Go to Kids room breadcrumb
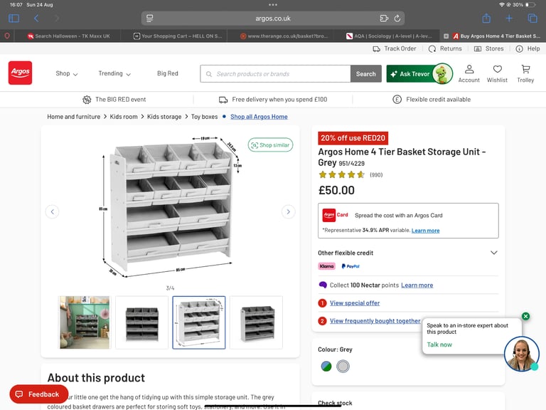Screen dimensions: 546x410 [x=124, y=117]
